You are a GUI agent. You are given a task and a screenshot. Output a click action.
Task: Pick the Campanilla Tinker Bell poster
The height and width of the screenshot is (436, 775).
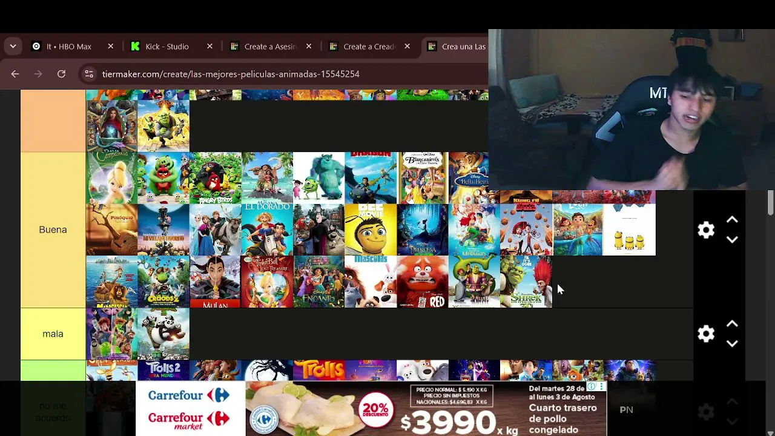111,178
